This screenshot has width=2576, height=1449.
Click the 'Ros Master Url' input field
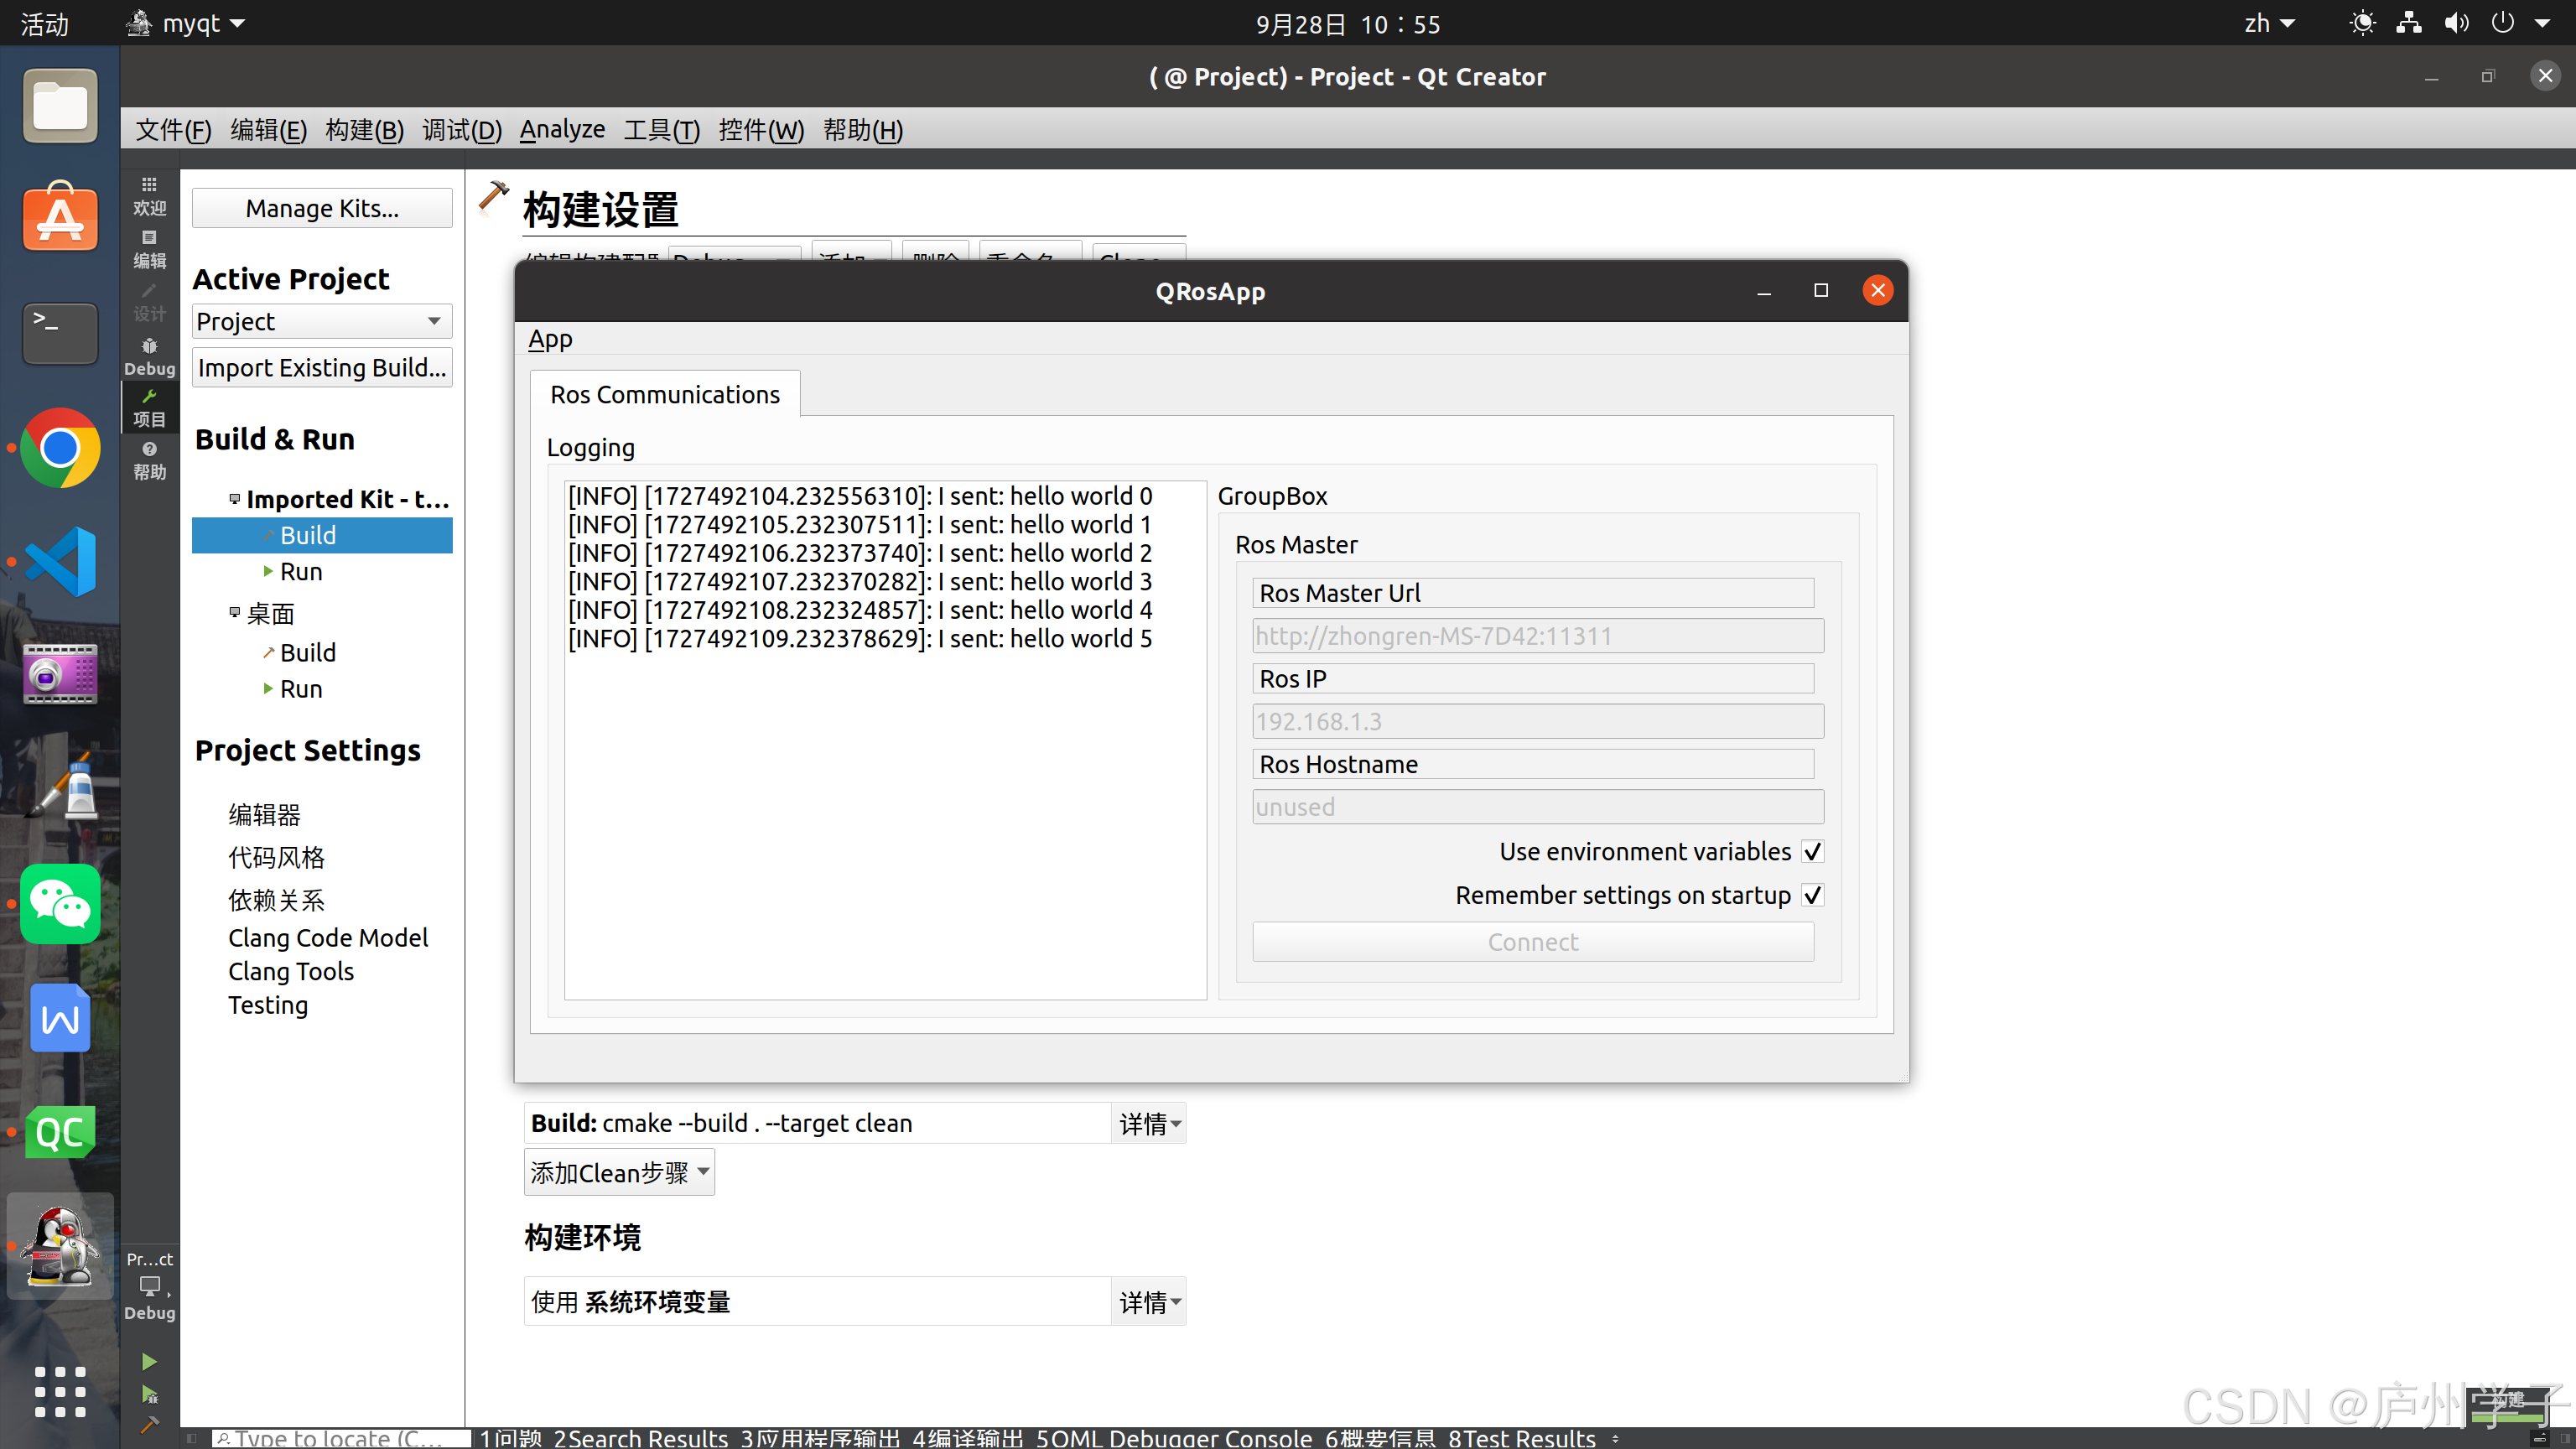[1532, 635]
